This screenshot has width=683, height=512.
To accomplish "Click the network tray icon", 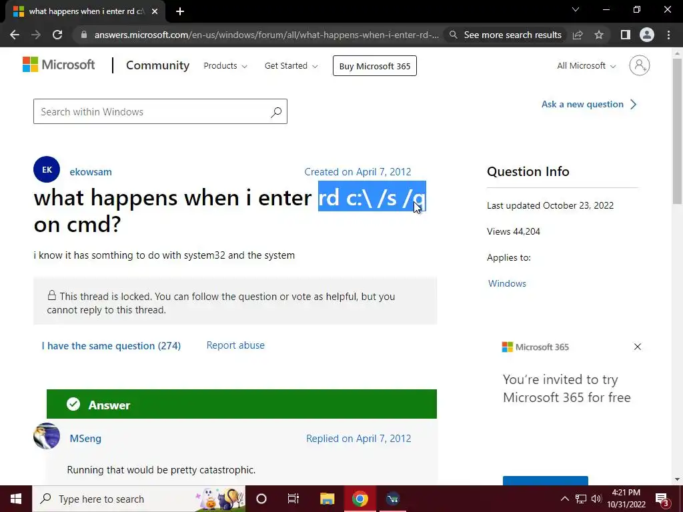I will coord(581,499).
